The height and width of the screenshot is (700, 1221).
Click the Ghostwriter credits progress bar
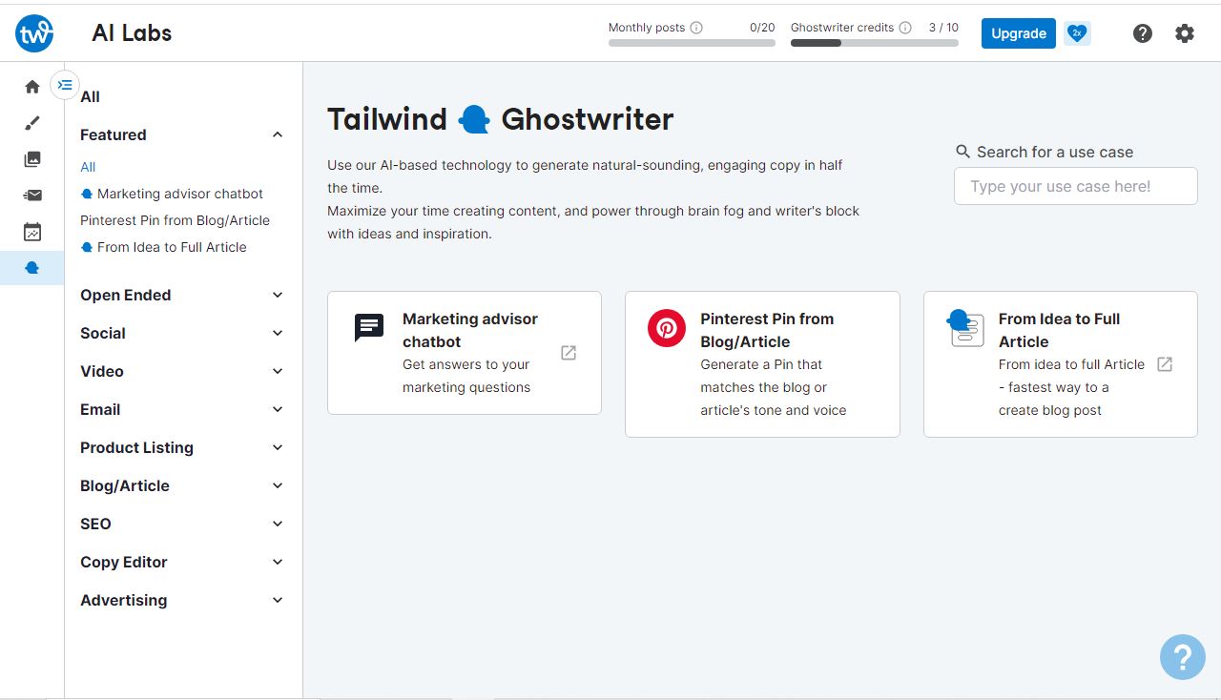click(x=875, y=43)
